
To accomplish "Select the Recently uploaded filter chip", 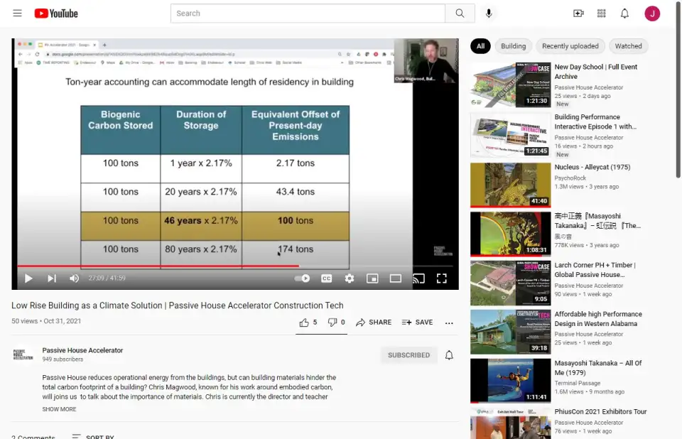I will point(570,46).
